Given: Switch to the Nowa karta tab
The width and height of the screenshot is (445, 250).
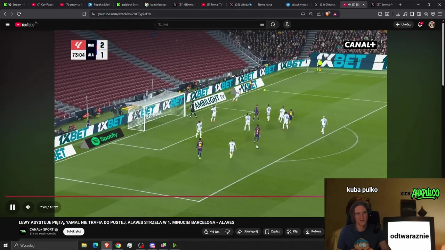Looking at the screenshot, I should pos(269,5).
